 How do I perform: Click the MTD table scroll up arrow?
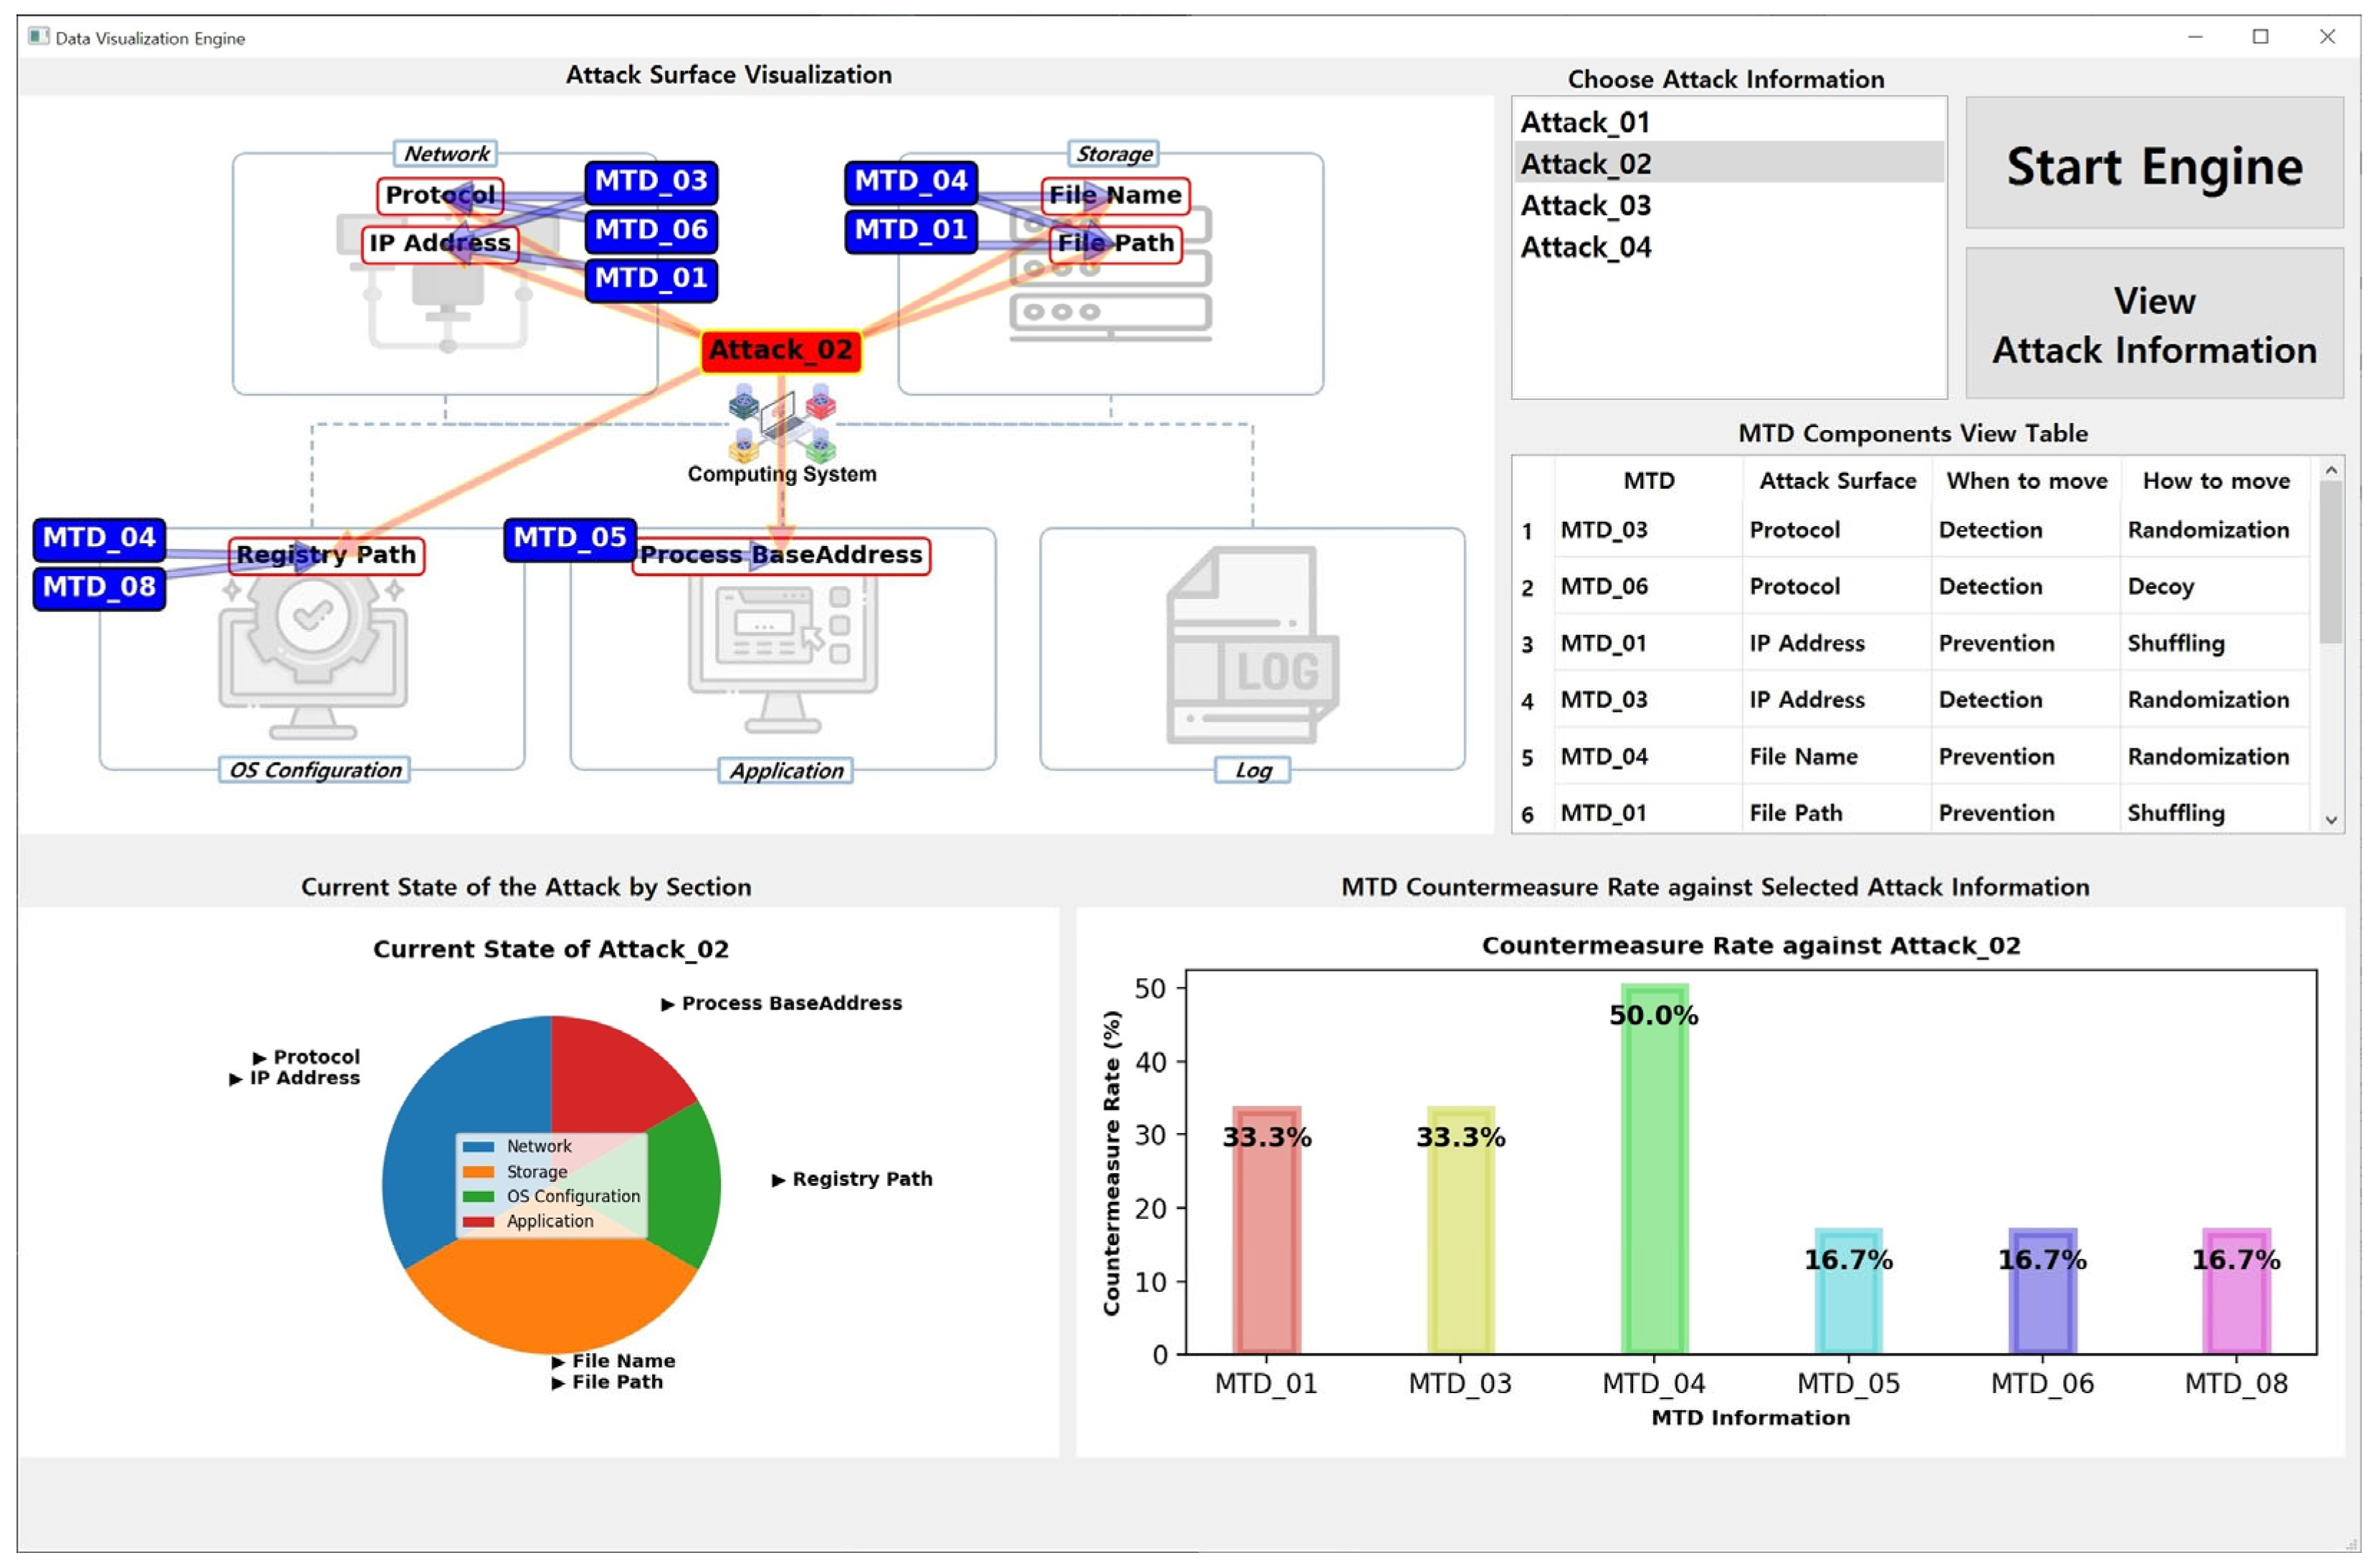click(2330, 470)
